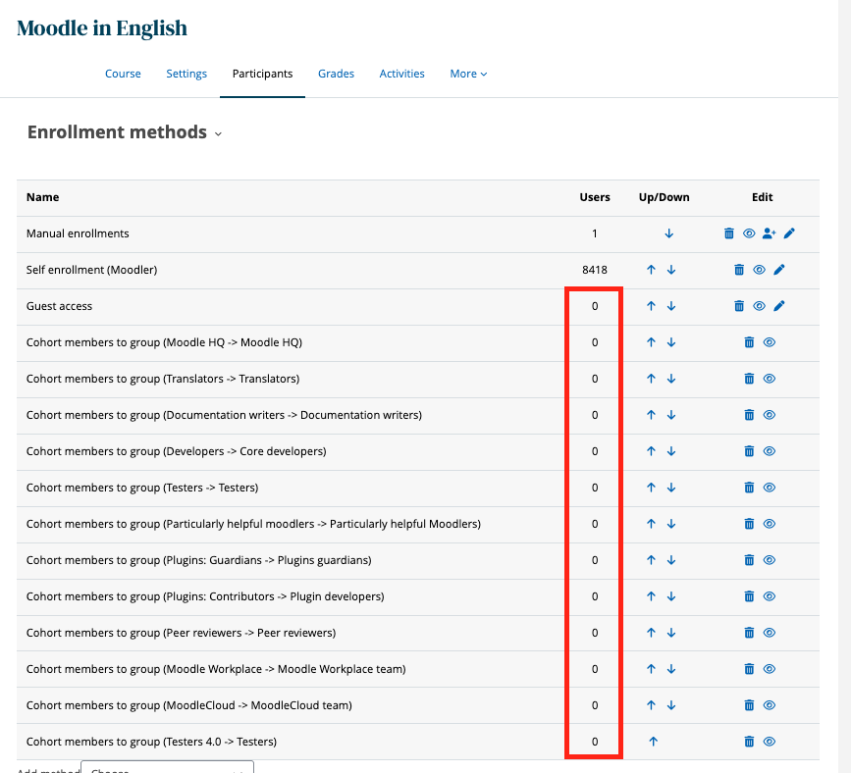Click the Up/Down column header
The image size is (851, 773).
665,197
